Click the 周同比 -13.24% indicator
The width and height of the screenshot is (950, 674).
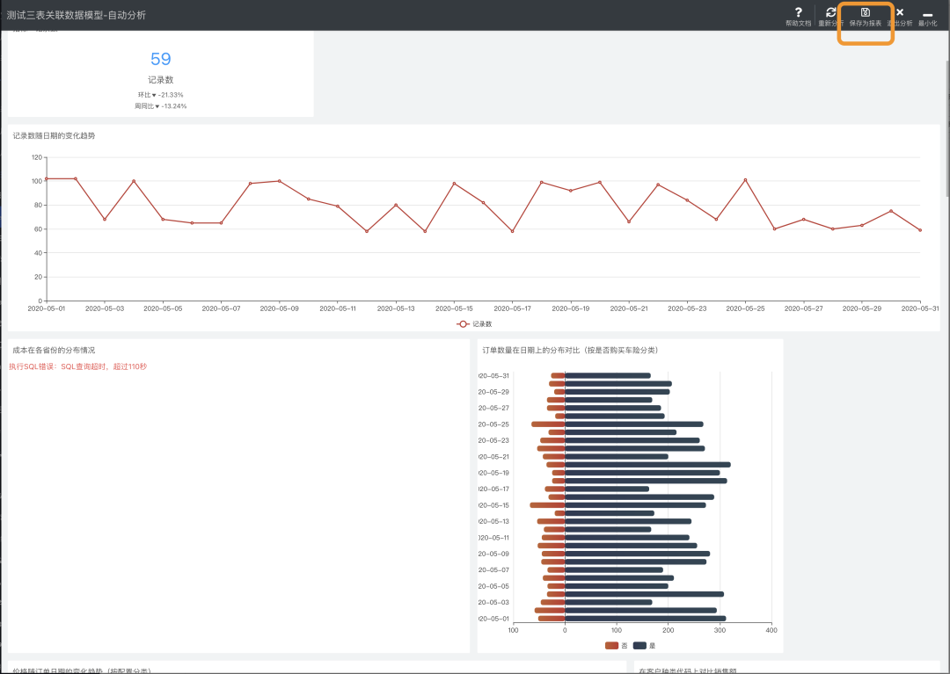pos(161,105)
